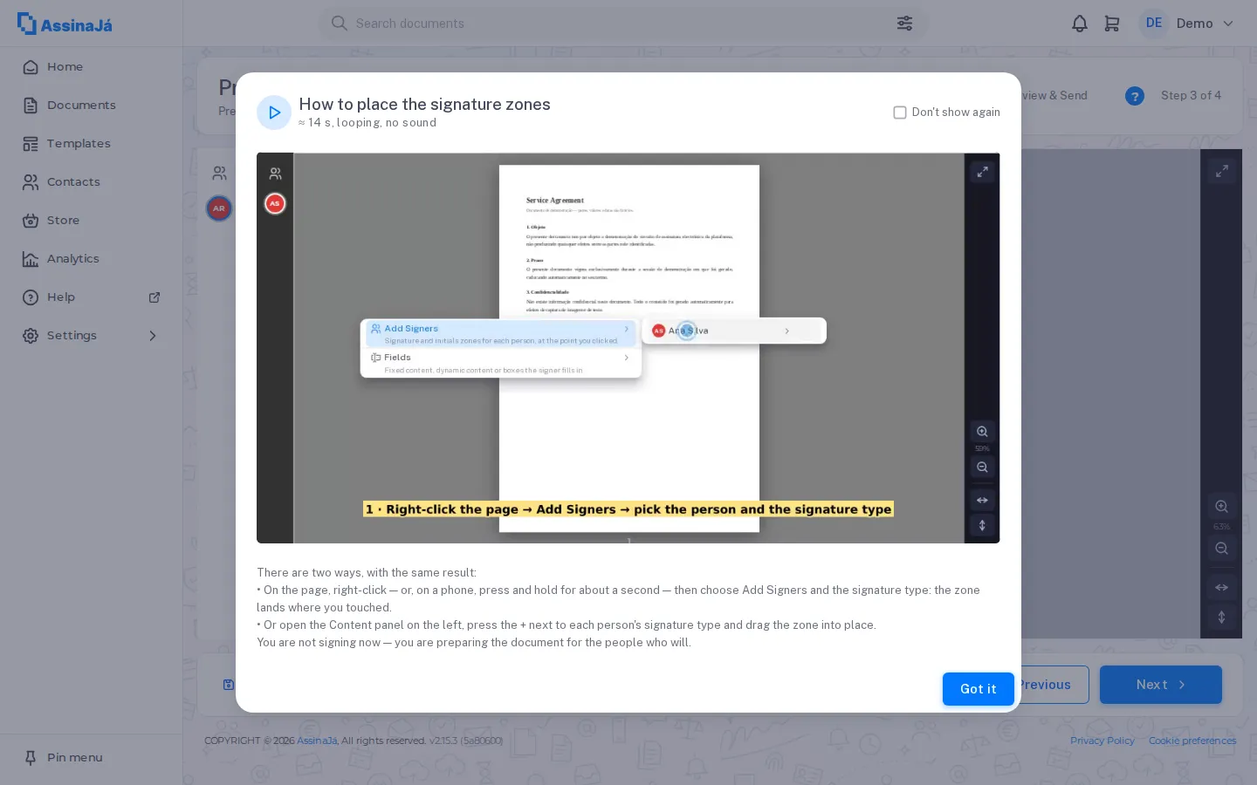Click the Previous button behind the dialog
This screenshot has height=785, width=1257.
point(1054,685)
